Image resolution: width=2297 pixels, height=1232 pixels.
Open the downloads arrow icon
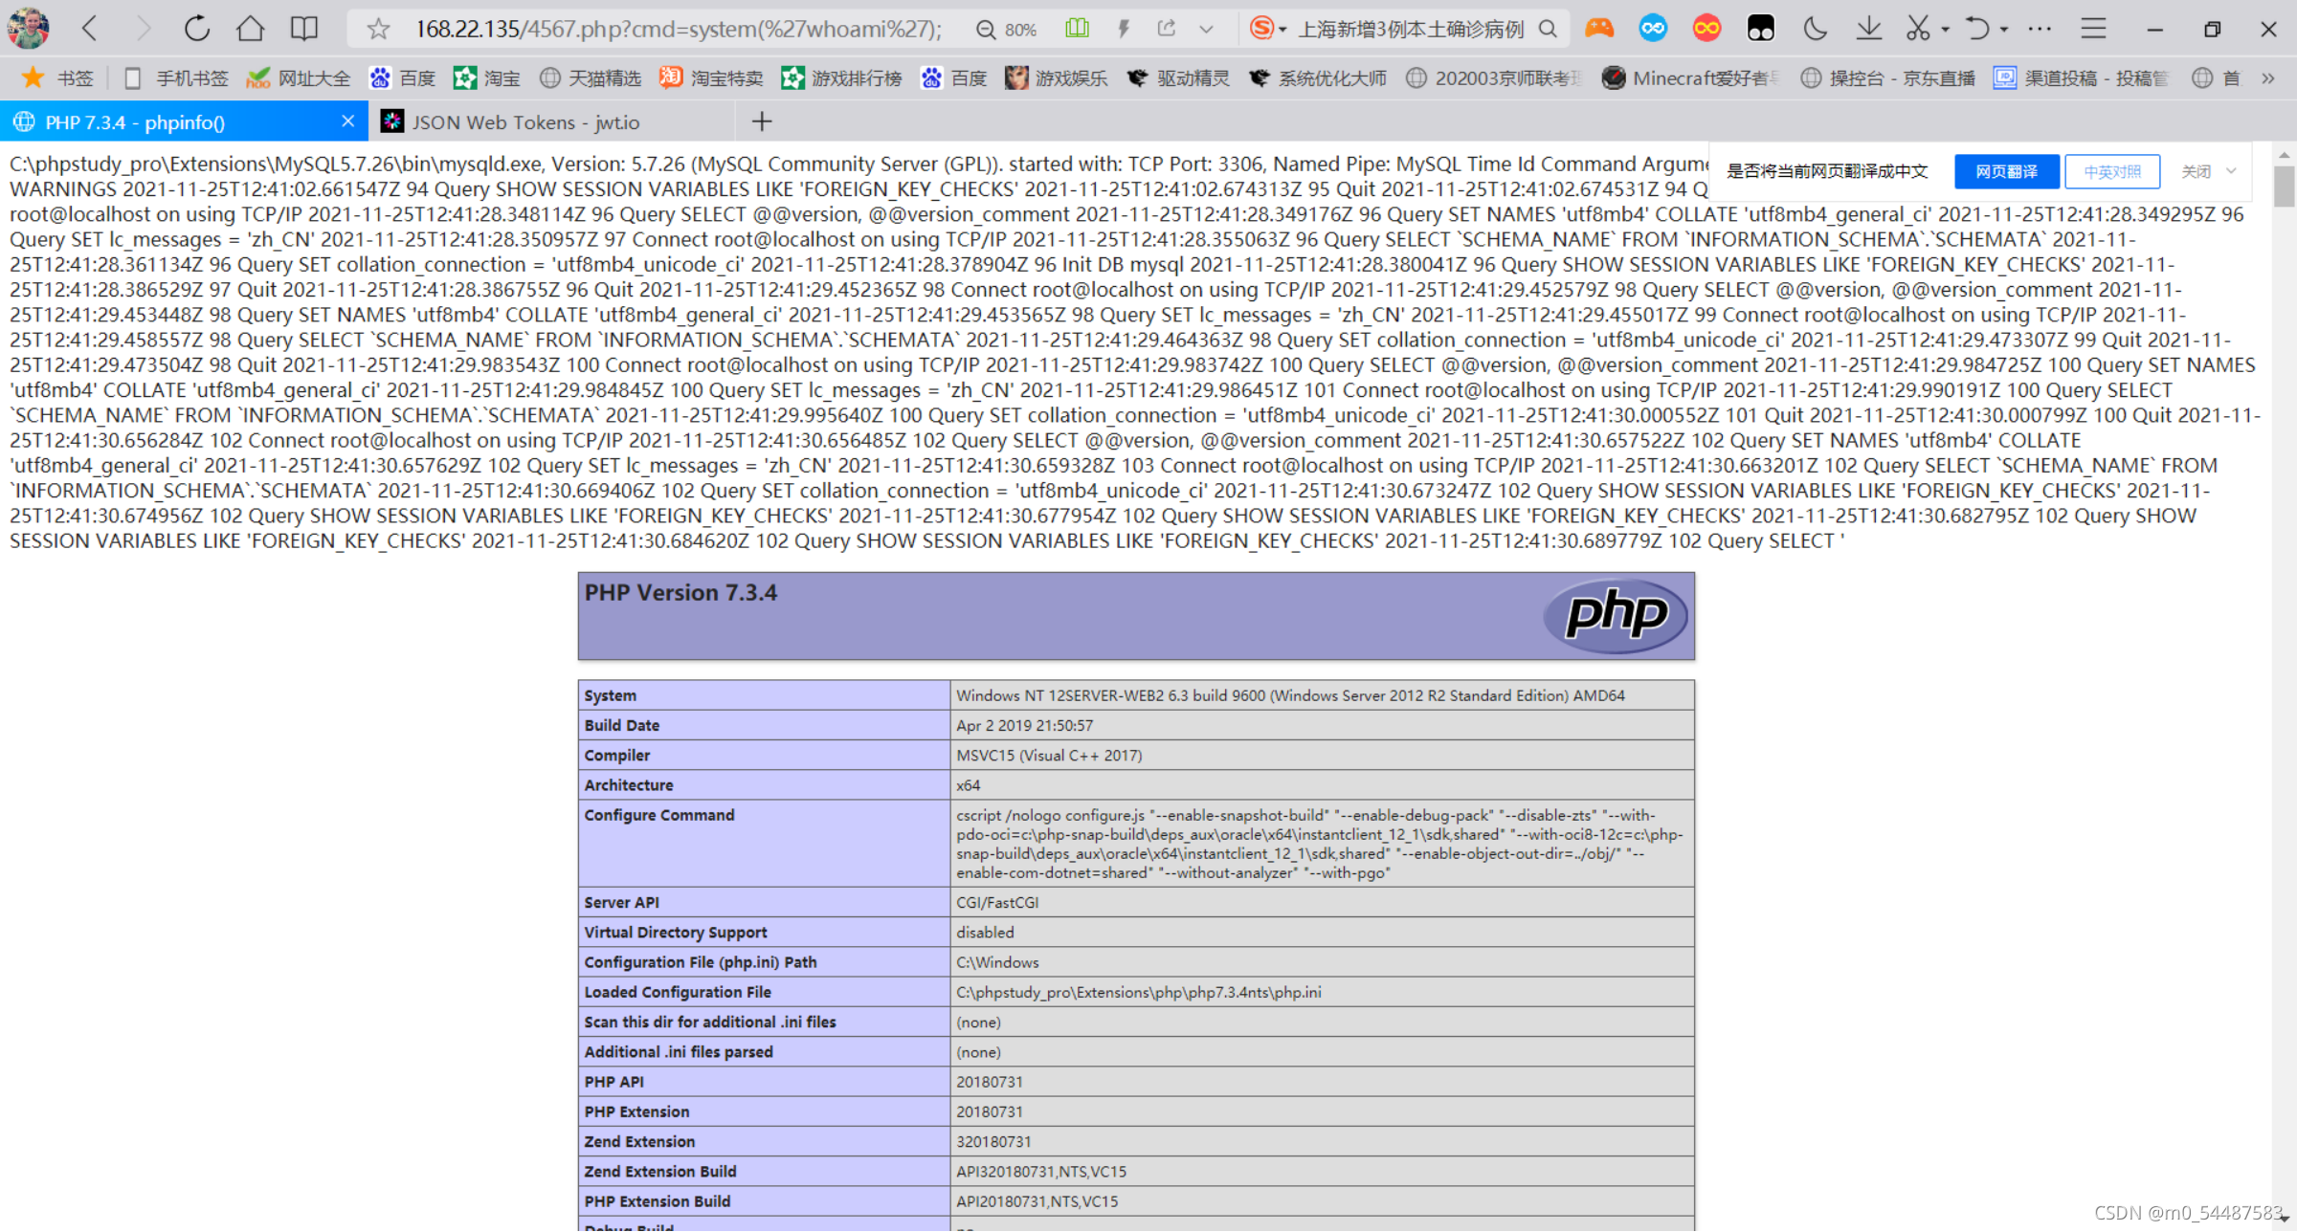click(1868, 29)
